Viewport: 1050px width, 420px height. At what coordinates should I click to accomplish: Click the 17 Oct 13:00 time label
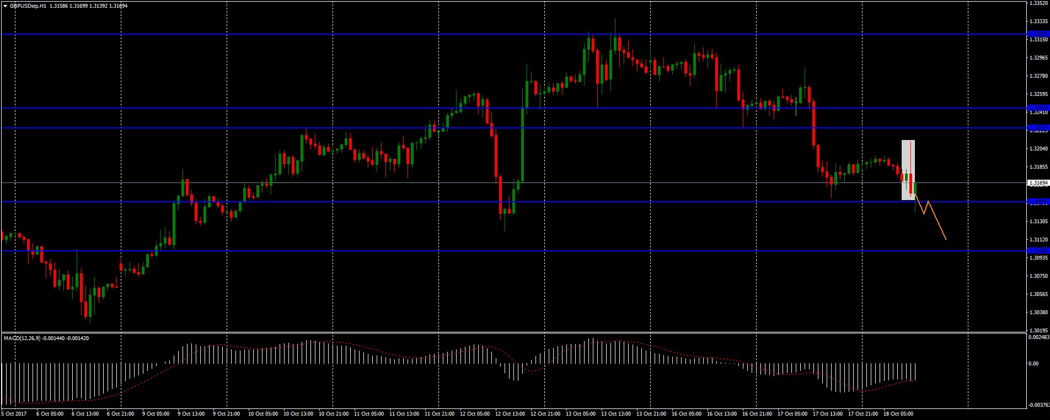(x=828, y=413)
